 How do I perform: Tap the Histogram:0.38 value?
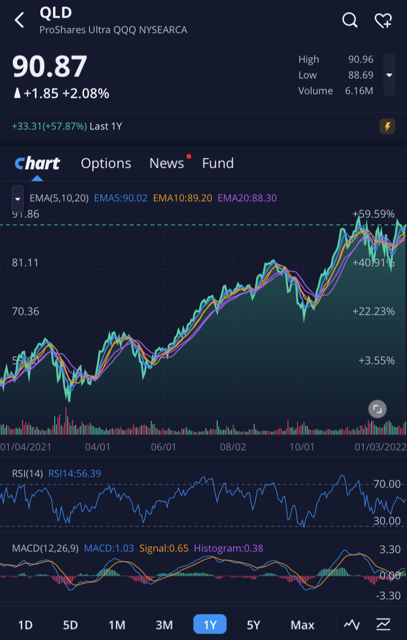(x=229, y=548)
